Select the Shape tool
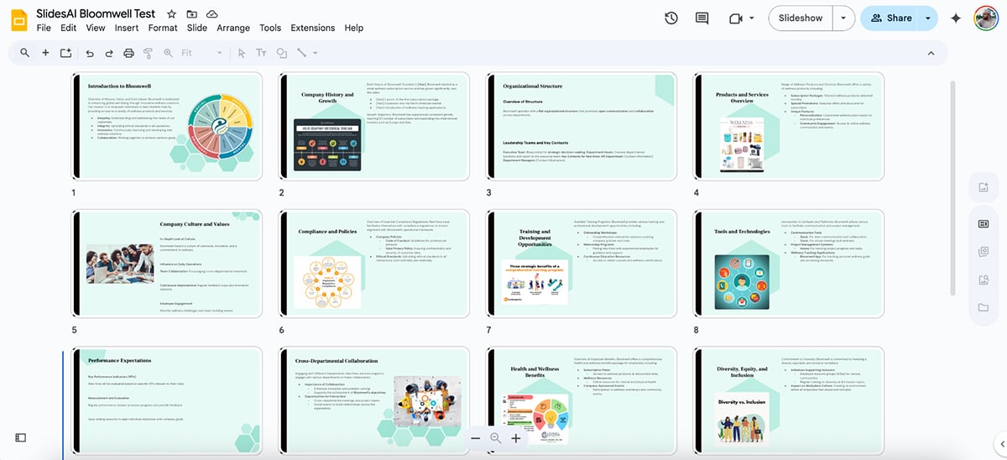Viewport: 1007px width, 460px height. tap(281, 53)
